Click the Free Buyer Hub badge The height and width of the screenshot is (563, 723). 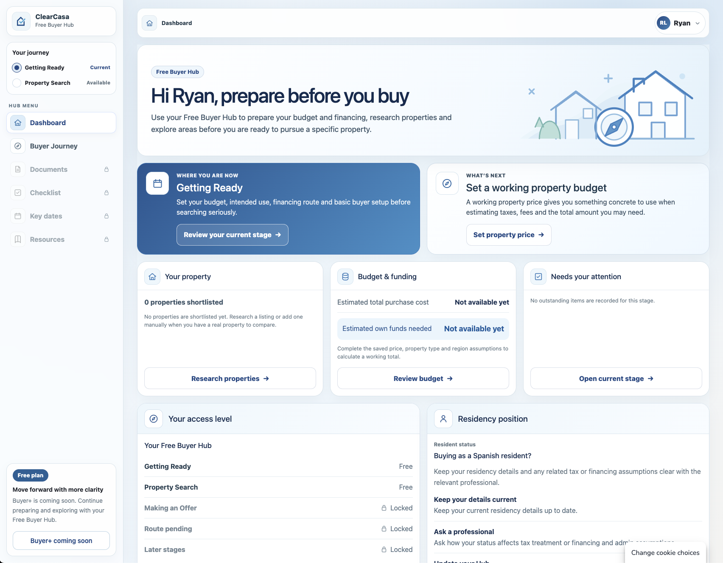[177, 72]
